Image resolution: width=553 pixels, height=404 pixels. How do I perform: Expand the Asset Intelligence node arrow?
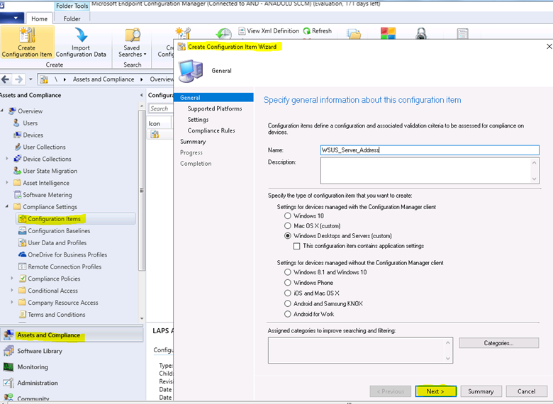[6, 183]
